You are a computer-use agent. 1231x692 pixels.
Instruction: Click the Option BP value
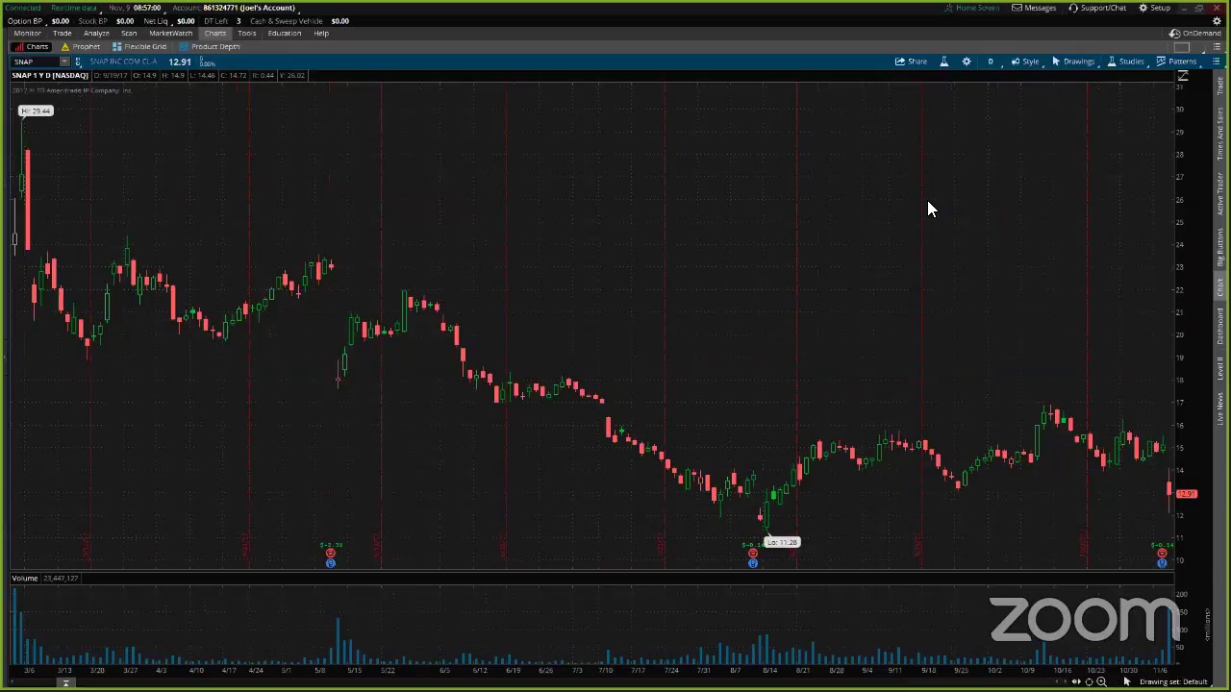point(60,20)
